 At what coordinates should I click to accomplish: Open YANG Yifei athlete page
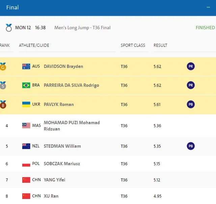click(x=54, y=180)
